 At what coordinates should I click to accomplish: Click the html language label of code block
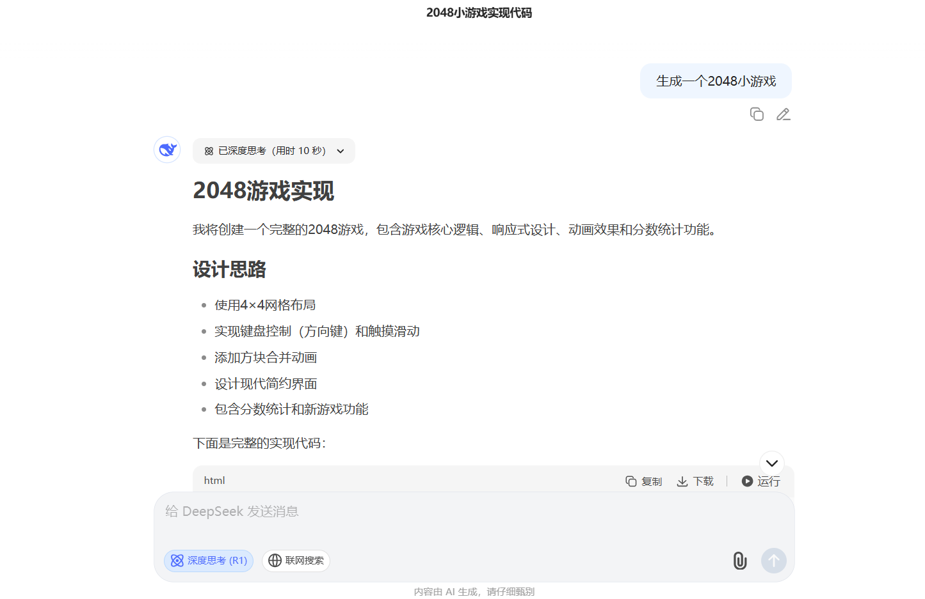tap(214, 481)
